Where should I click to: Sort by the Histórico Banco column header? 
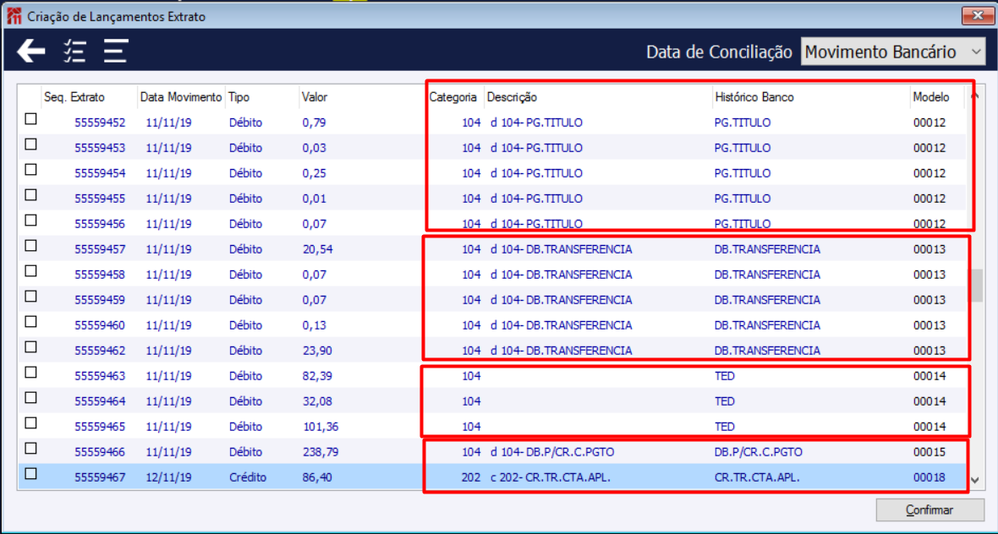(x=754, y=97)
